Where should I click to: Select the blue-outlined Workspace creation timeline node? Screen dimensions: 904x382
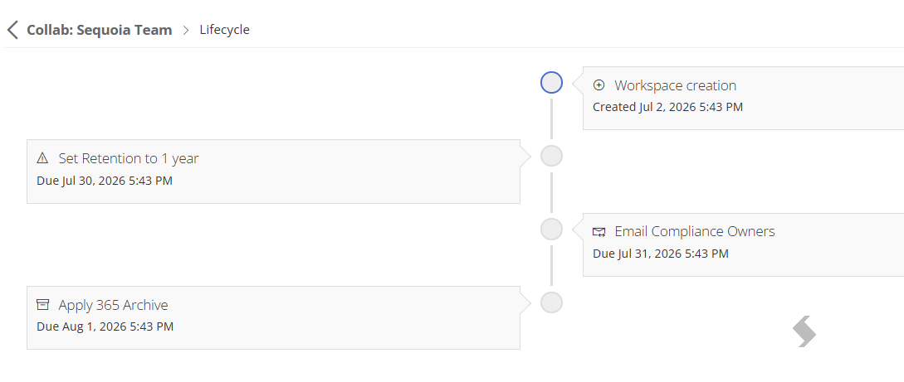pos(551,82)
